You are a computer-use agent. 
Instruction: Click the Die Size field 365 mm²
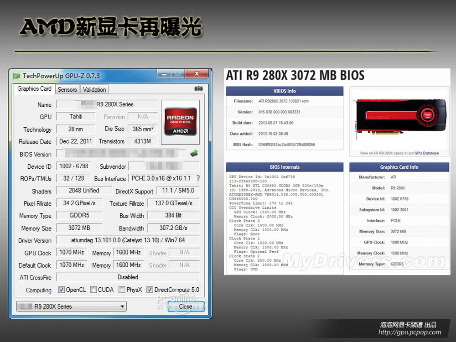(x=143, y=129)
